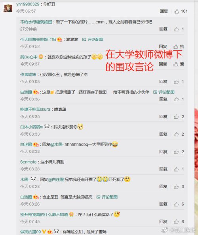Open username link 不给水母糖就捣蛋
This screenshot has height=235, width=198.
[x=36, y=22]
